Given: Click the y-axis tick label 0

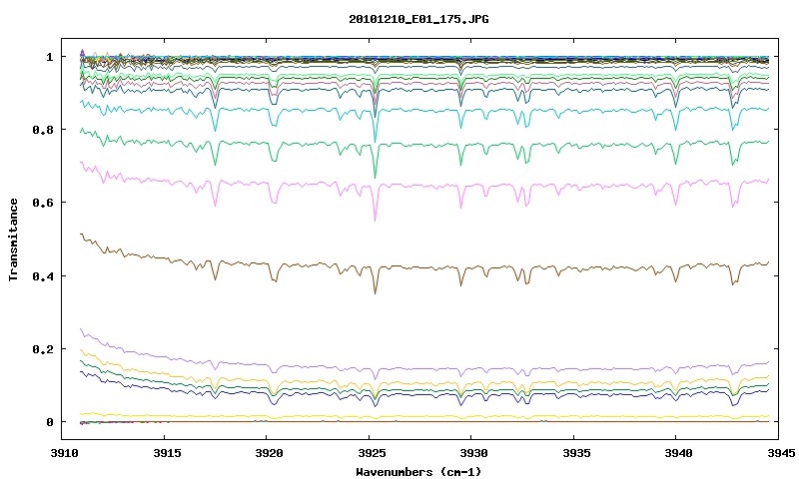Looking at the screenshot, I should pyautogui.click(x=49, y=422).
